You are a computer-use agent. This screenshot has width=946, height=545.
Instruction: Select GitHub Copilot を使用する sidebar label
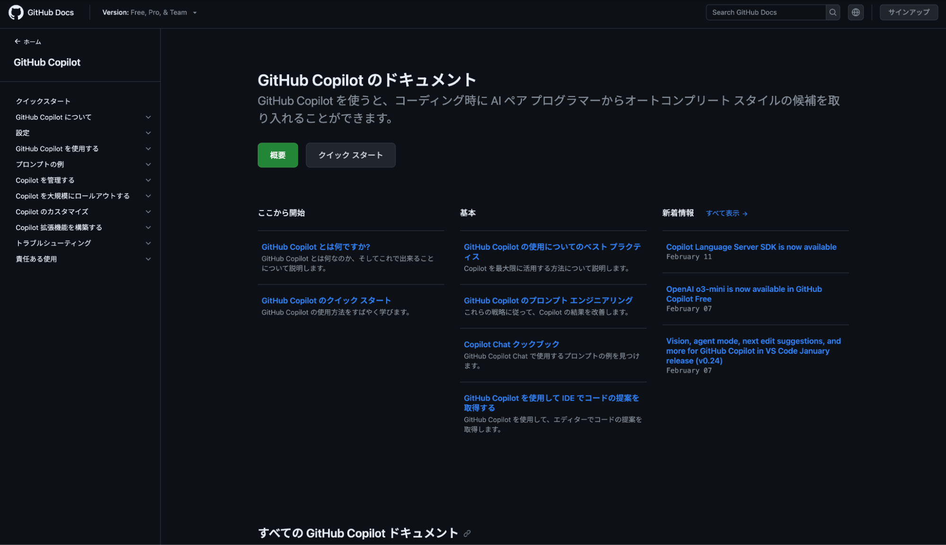[57, 149]
